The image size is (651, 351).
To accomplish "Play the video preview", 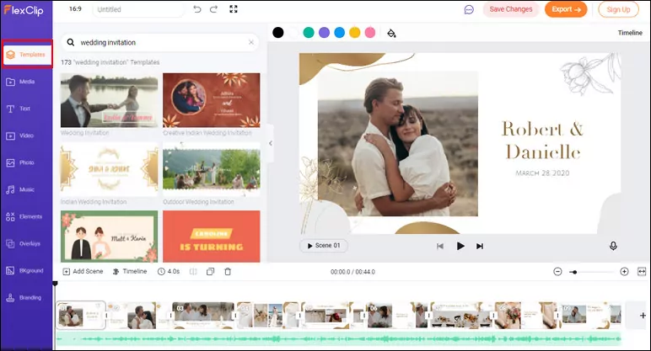I will pos(460,246).
